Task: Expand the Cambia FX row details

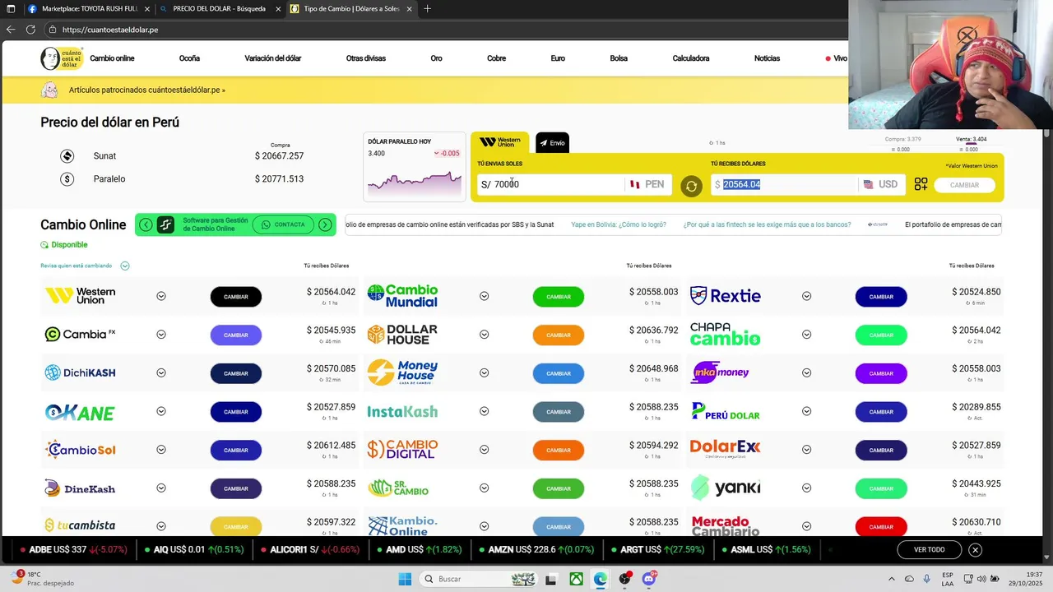Action: click(x=161, y=335)
